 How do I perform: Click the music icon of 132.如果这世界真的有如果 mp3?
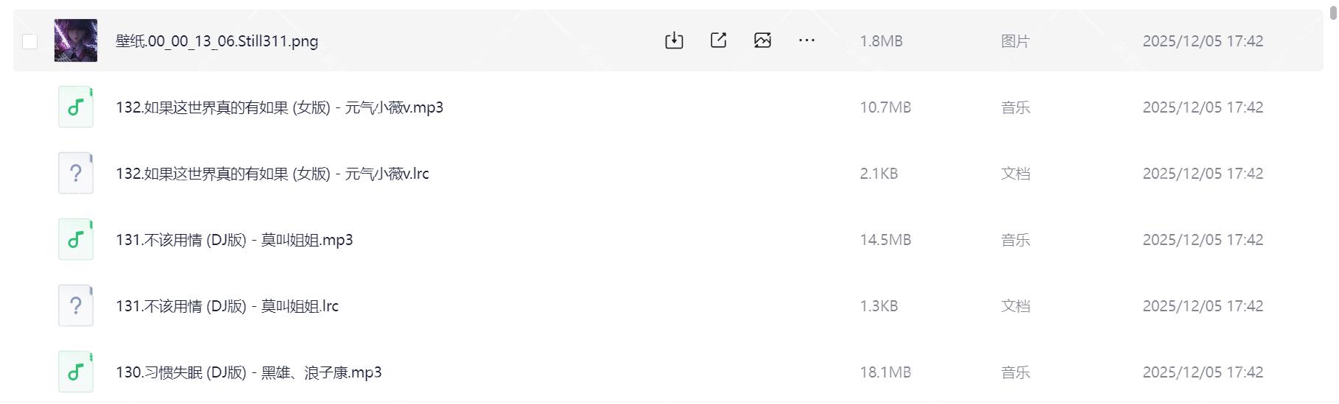click(x=76, y=107)
